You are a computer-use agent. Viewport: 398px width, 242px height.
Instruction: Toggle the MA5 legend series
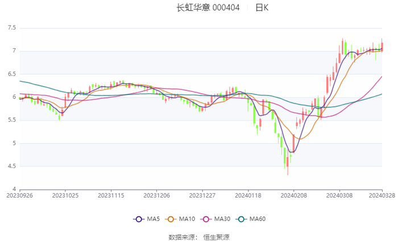(x=147, y=219)
